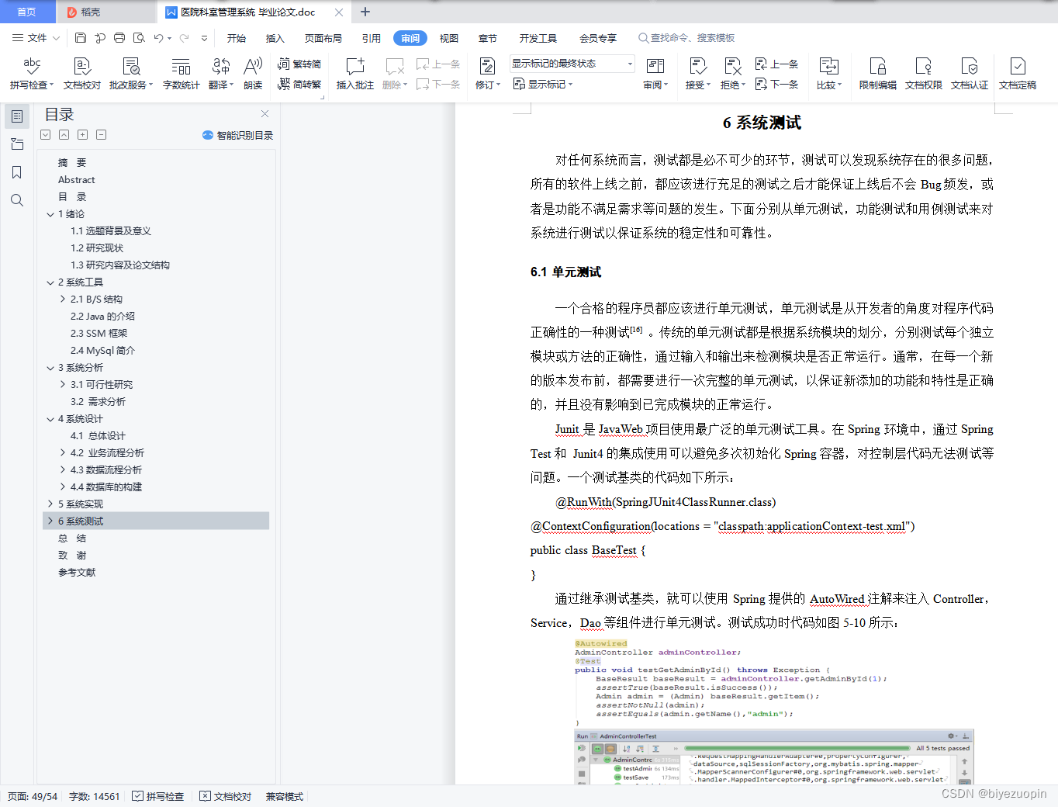Jump to 摘 要 in the outline
This screenshot has height=807, width=1058.
tap(72, 163)
